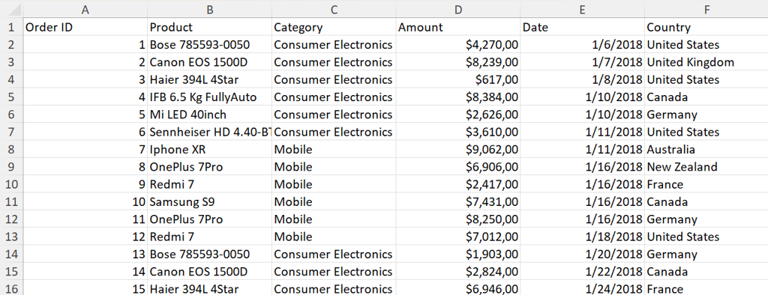
Task: Click the Amount header cell
Action: [x=458, y=27]
